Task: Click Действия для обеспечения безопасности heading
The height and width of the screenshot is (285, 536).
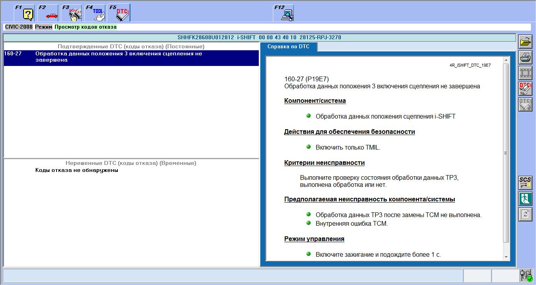Action: point(349,132)
